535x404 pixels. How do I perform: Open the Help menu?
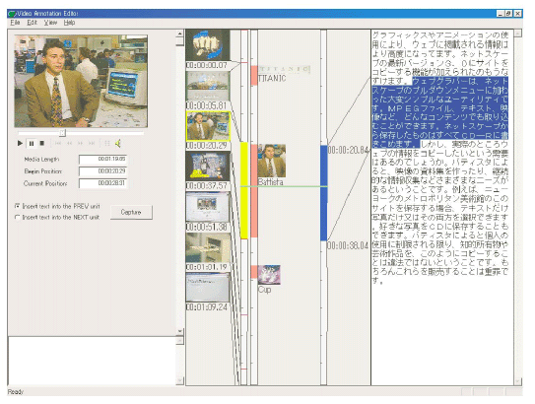pos(69,23)
